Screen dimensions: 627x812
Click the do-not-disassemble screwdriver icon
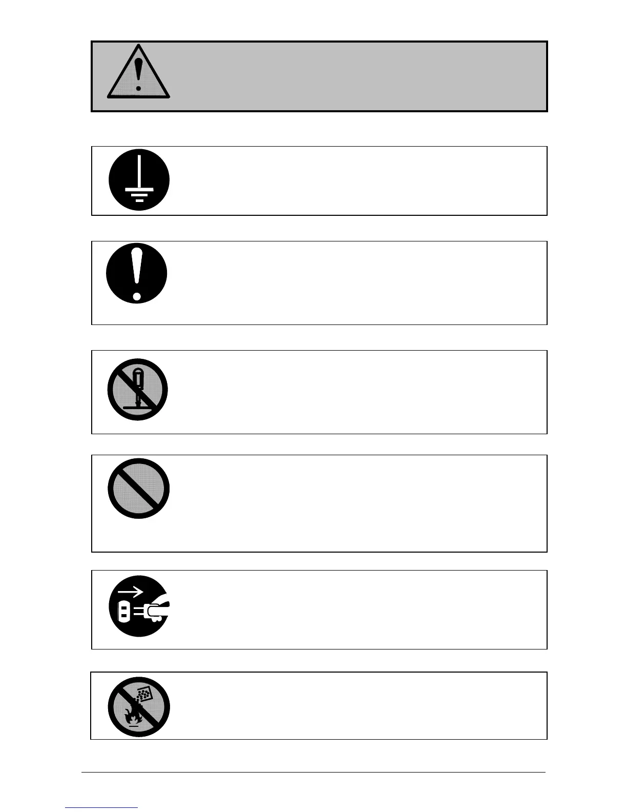tap(138, 390)
